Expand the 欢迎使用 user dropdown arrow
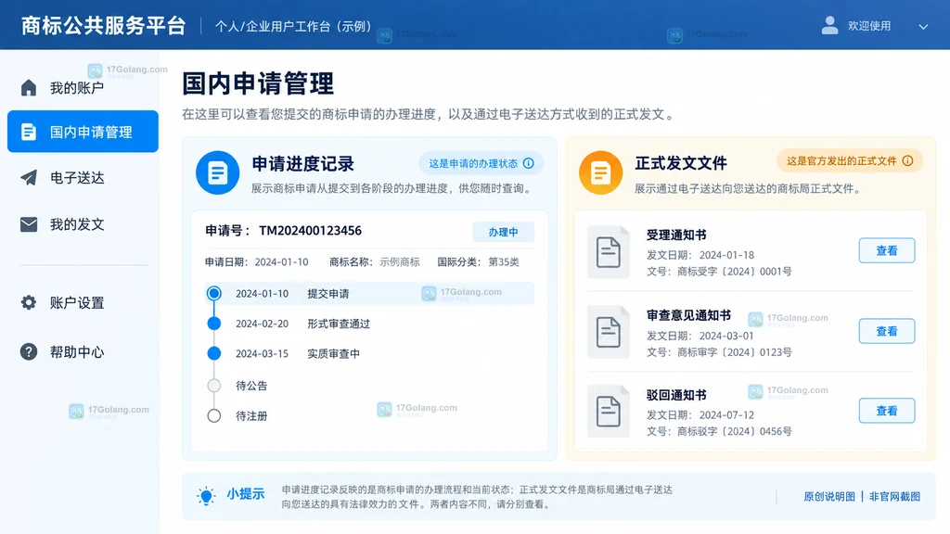Screen dimensions: 950x534 [923, 27]
